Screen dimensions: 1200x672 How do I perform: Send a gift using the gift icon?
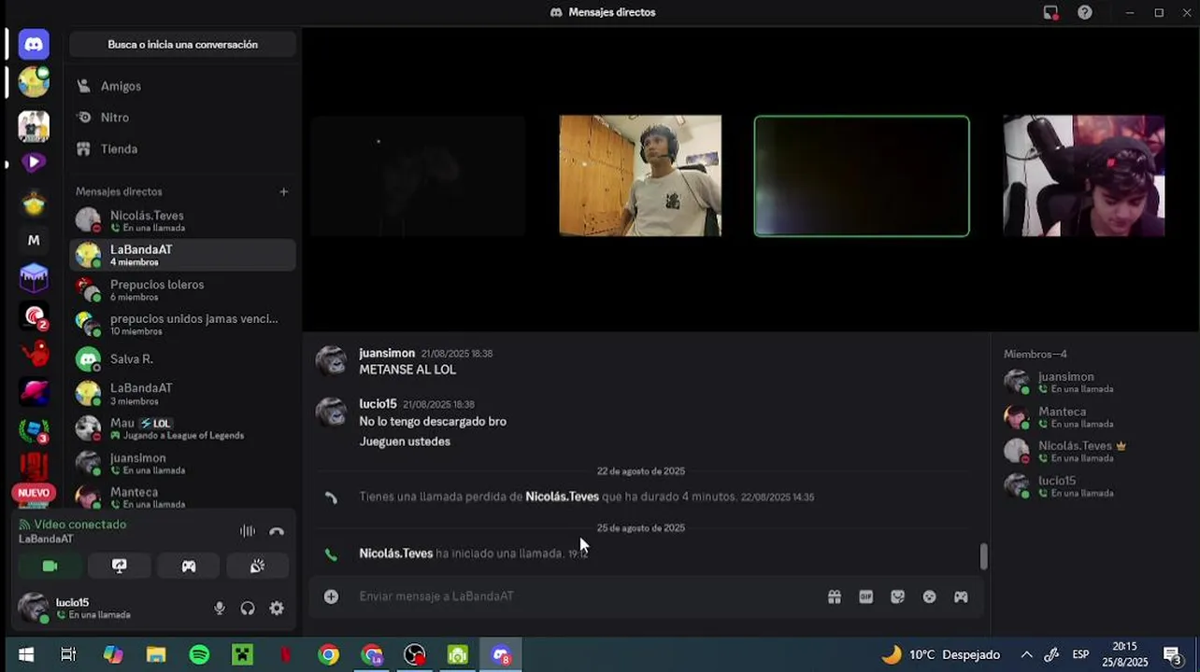pos(835,596)
